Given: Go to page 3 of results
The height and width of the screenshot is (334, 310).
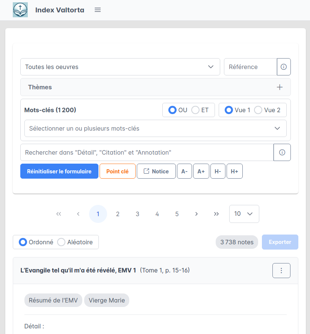Looking at the screenshot, I should [138, 214].
